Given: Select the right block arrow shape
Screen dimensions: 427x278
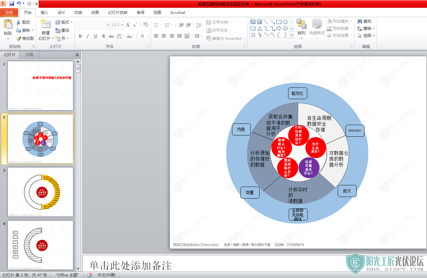Looking at the screenshot, I should pyautogui.click(x=279, y=29).
